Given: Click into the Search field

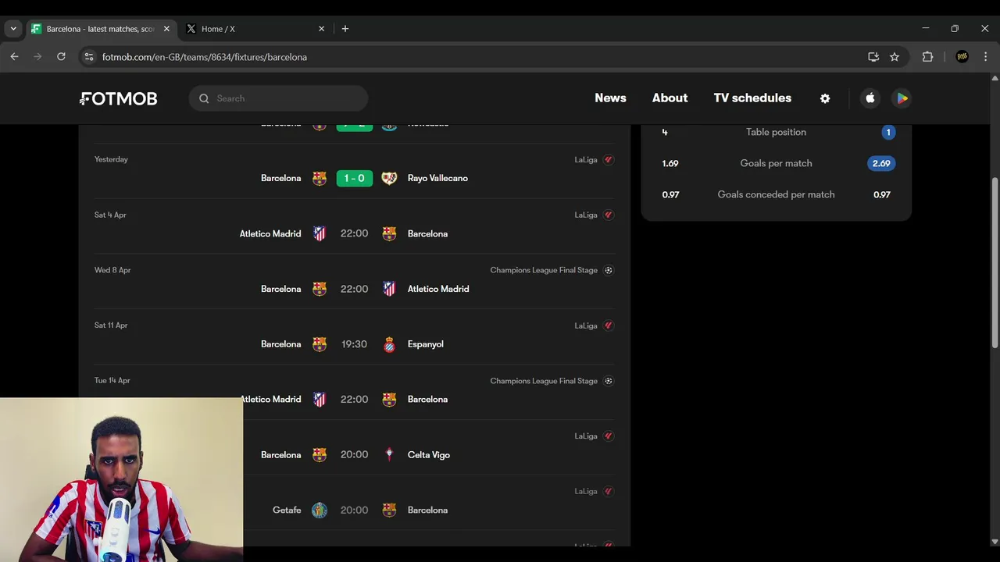Looking at the screenshot, I should (278, 98).
